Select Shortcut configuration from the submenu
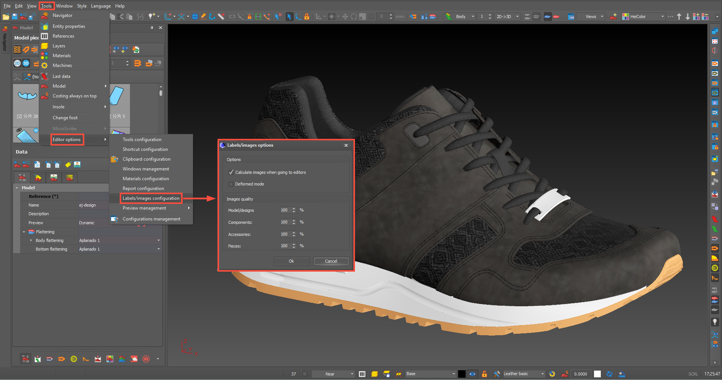722x380 pixels. [145, 149]
